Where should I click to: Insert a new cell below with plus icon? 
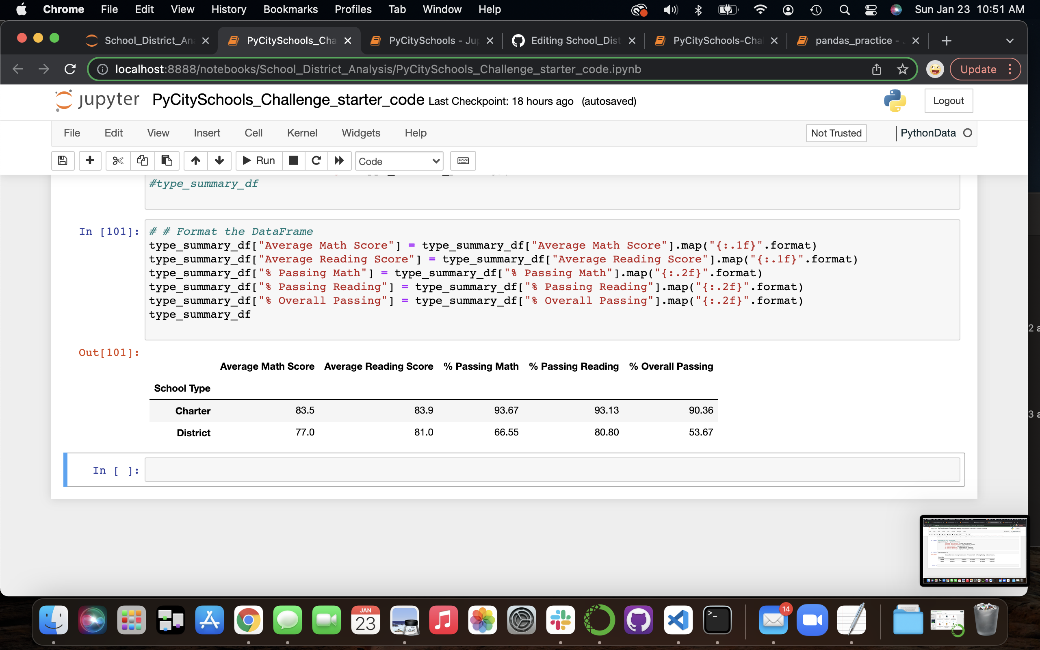pos(90,160)
